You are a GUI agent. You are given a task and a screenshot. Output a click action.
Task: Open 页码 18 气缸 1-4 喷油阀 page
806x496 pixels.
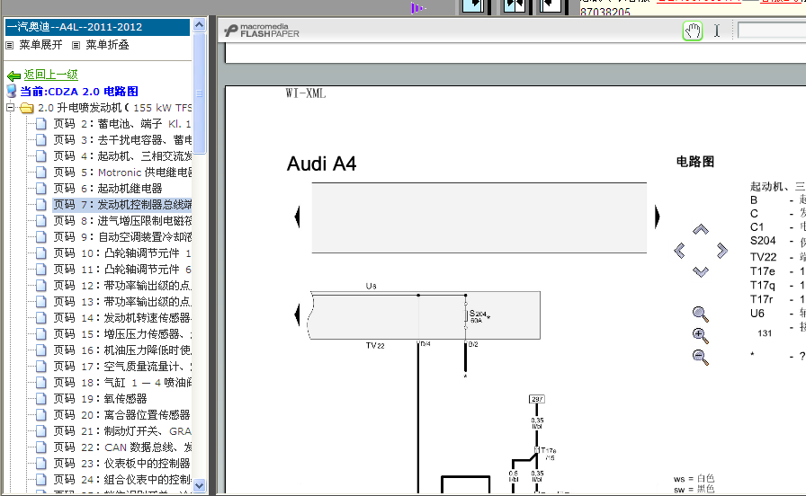122,383
